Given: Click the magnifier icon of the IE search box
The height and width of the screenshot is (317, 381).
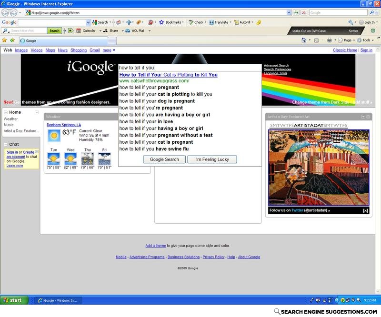Looking at the screenshot, I should [371, 12].
